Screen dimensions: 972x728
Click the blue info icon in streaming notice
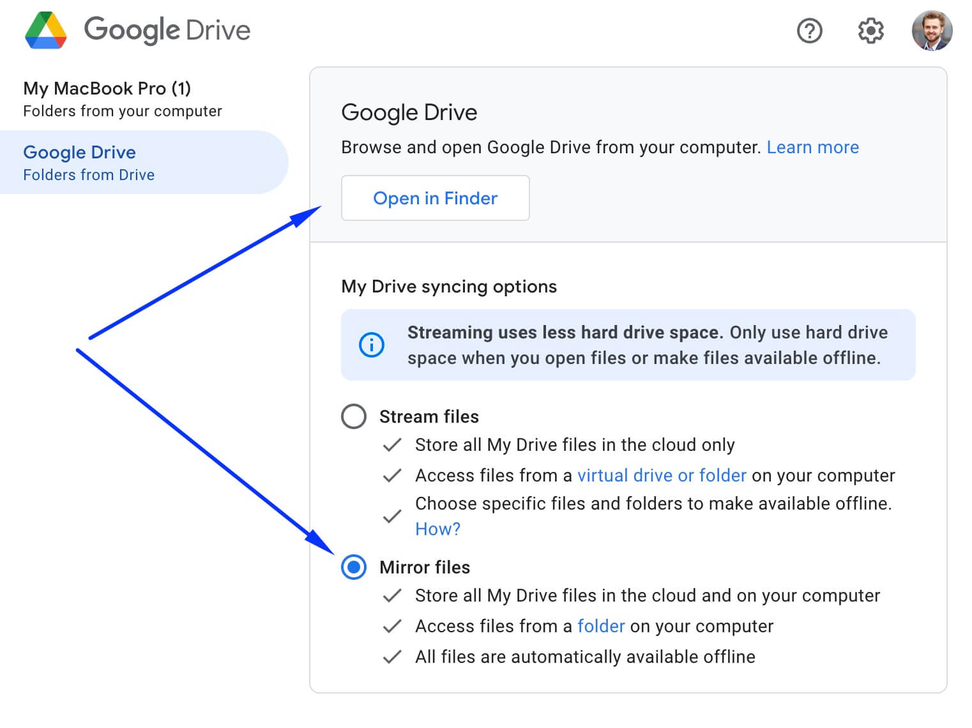coord(372,345)
